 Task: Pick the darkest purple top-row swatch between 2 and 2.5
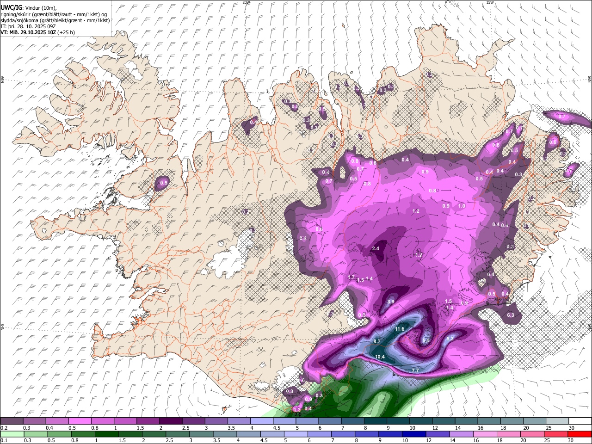tap(171, 421)
